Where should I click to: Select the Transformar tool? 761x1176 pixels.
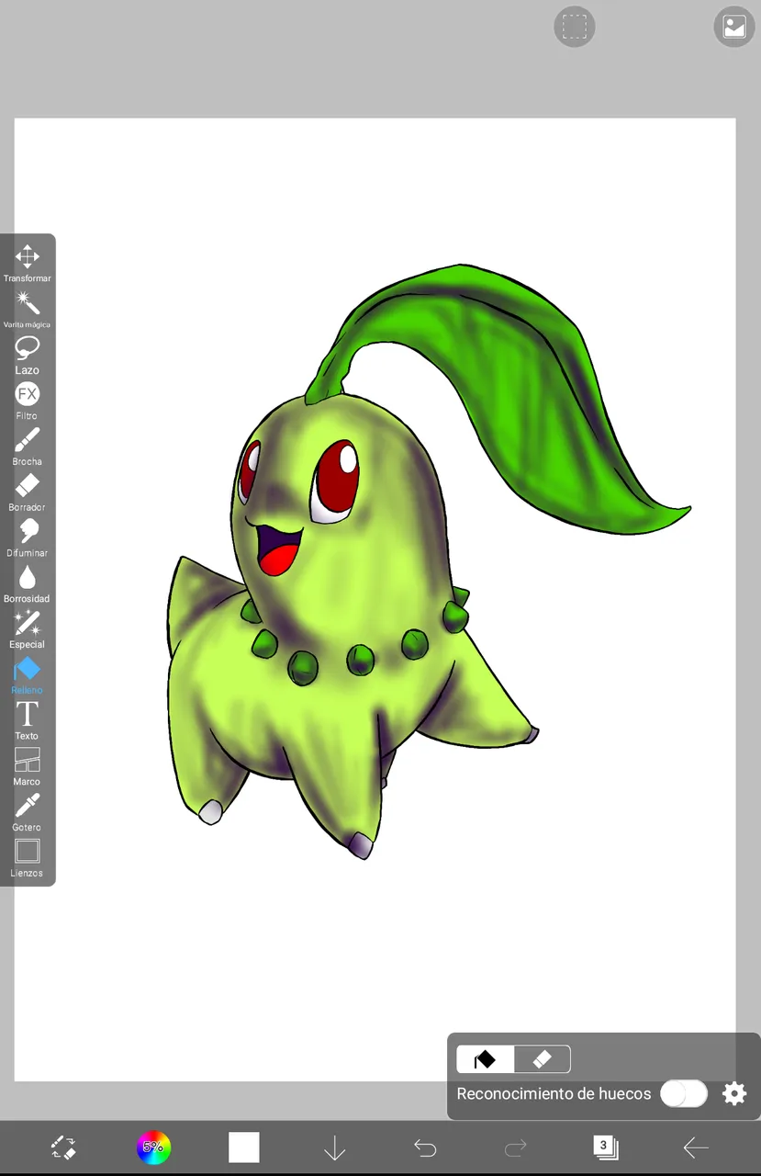[28, 263]
